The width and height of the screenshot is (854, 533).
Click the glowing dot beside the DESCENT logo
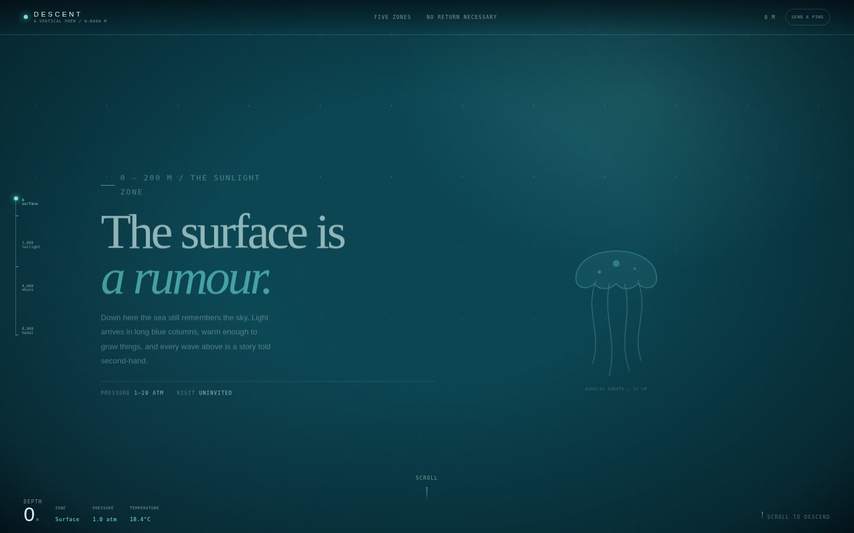[26, 17]
